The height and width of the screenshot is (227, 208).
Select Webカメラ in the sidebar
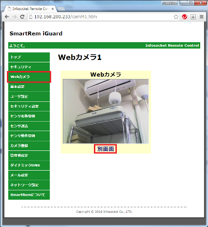point(29,77)
